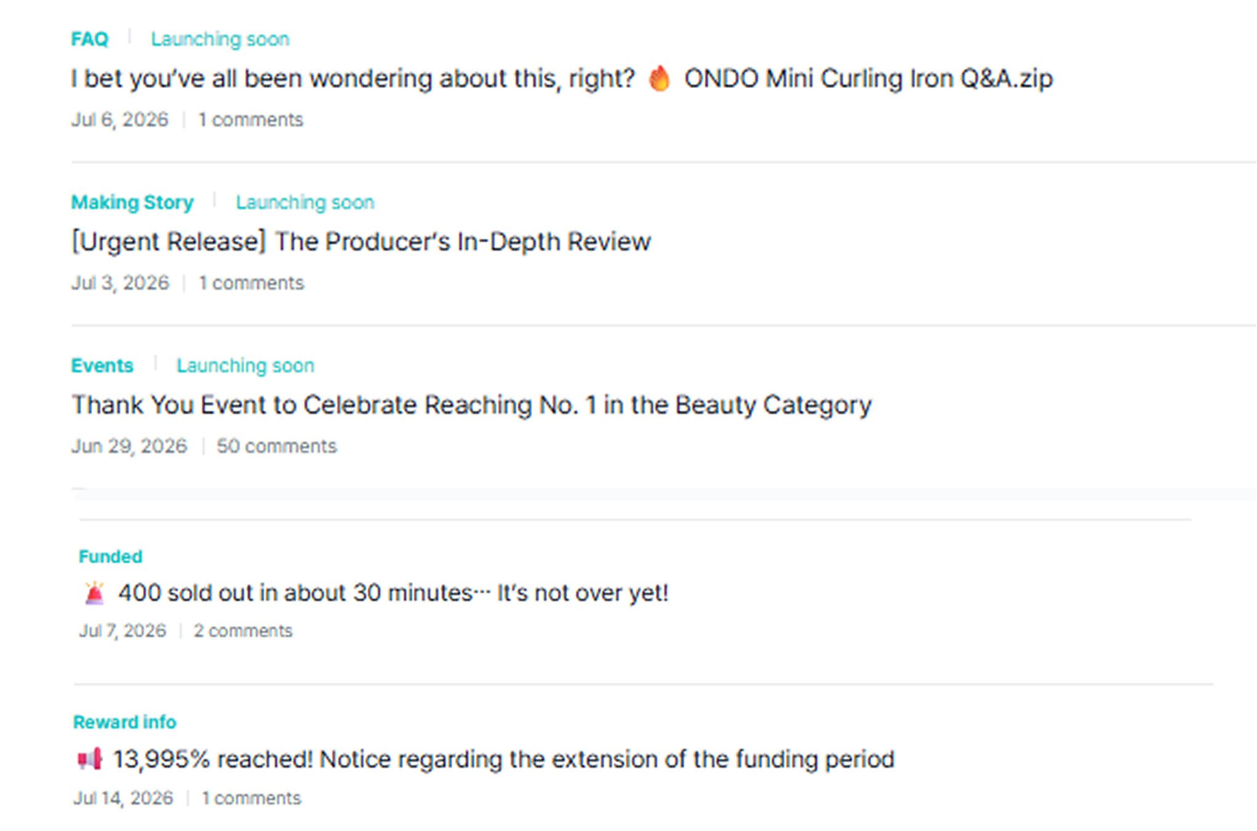Click Launching soon next to Making Story
Screen dimensions: 1257x831
point(305,202)
